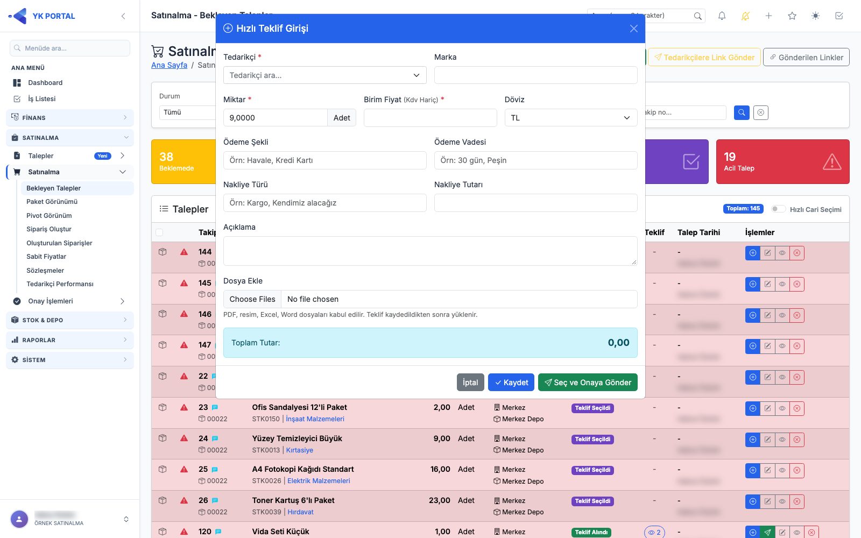Clear filters with the circled-x button
The width and height of the screenshot is (861, 538).
(x=760, y=112)
